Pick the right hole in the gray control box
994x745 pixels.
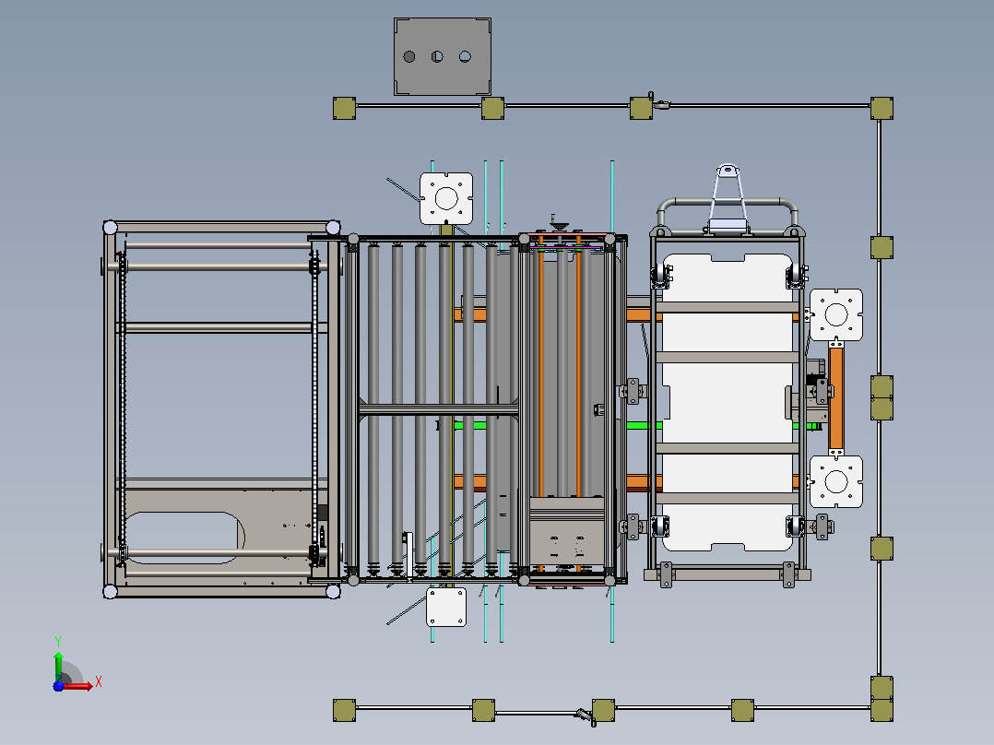coord(466,57)
